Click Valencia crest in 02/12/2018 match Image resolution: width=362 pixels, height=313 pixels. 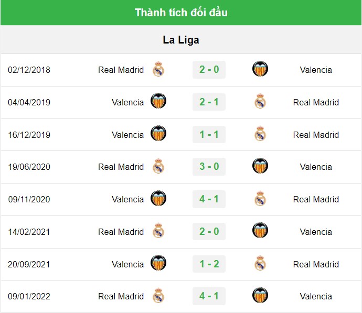click(260, 69)
